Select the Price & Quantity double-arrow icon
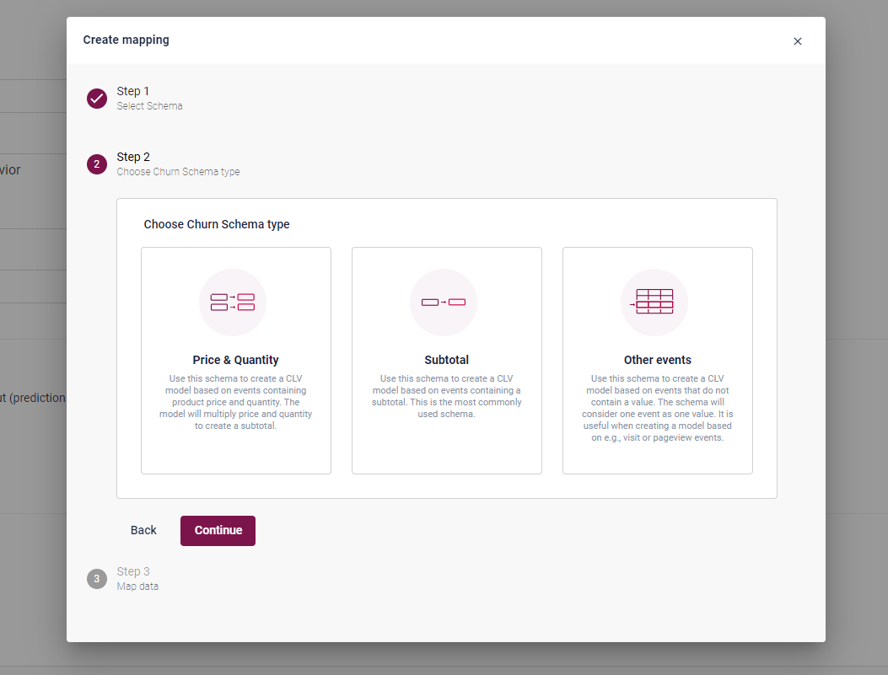Screen dimensions: 888x675 click(233, 303)
